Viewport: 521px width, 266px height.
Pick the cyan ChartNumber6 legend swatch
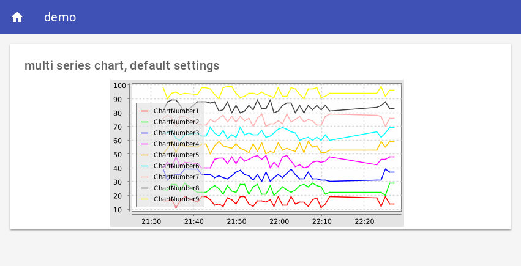tap(144, 166)
